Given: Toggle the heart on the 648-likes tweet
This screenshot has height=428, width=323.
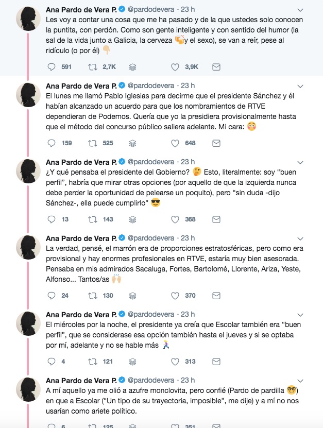Looking at the screenshot, I should [x=175, y=143].
